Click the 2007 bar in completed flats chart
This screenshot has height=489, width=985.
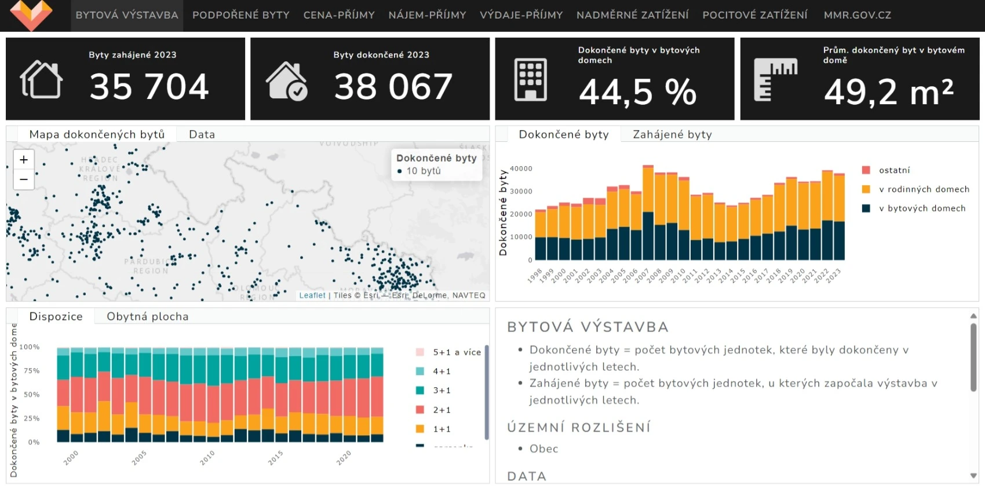click(648, 212)
